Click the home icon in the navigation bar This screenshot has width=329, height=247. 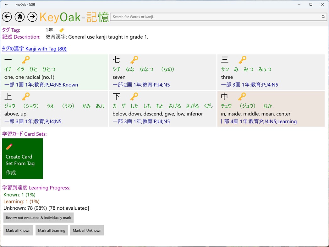(x=19, y=17)
